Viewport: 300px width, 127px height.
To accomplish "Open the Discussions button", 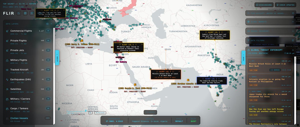I will tap(264, 5).
